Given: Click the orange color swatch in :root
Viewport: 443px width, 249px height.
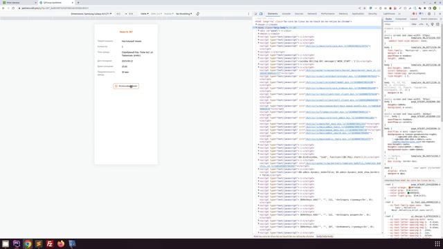Looking at the screenshot, I should [x=409, y=187].
